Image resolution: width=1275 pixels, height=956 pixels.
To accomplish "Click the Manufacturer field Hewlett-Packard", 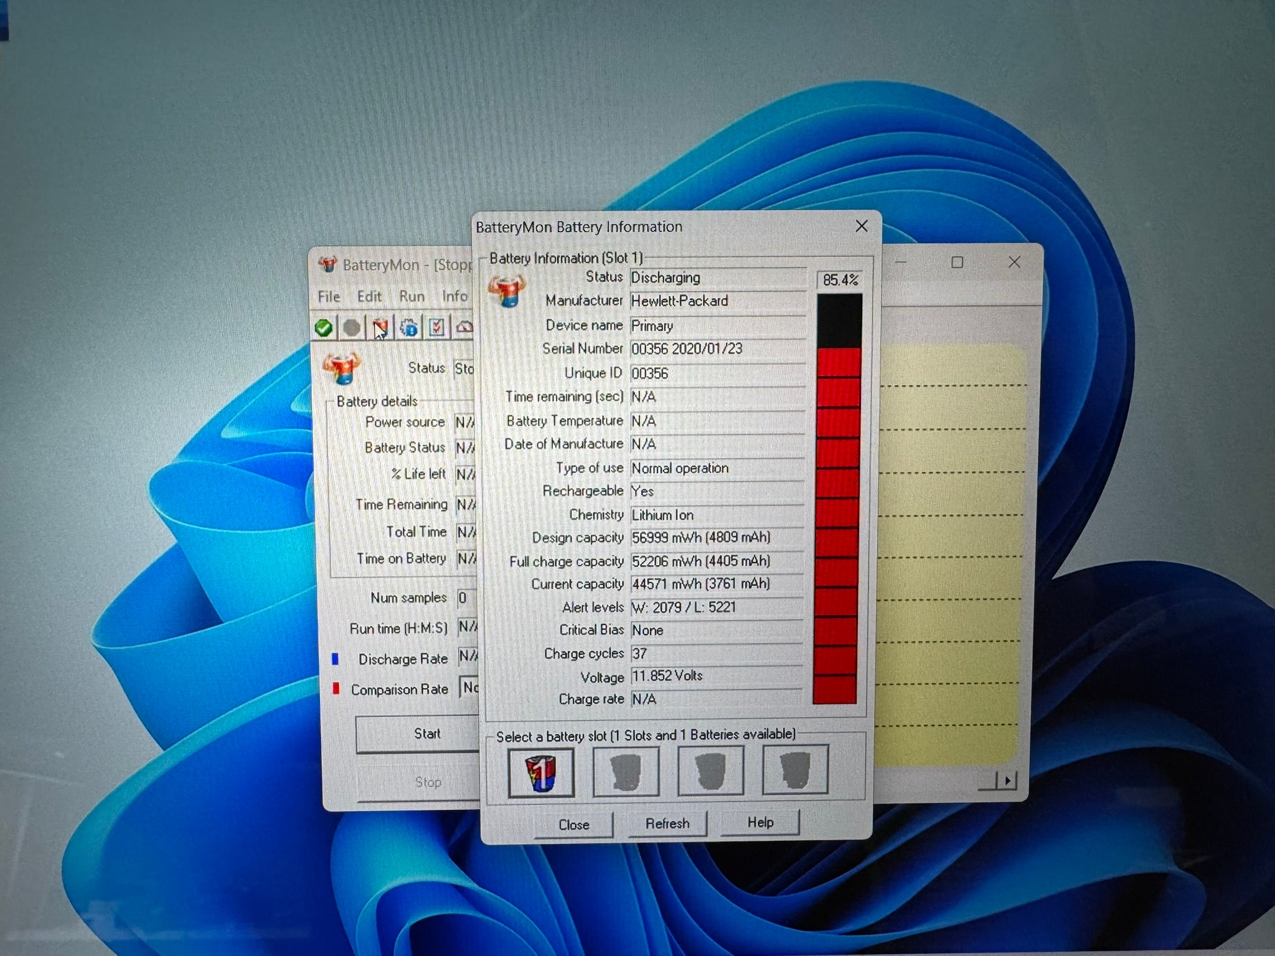I will 718,301.
